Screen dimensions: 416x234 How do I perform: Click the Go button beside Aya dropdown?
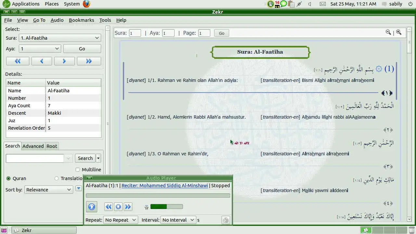[82, 49]
